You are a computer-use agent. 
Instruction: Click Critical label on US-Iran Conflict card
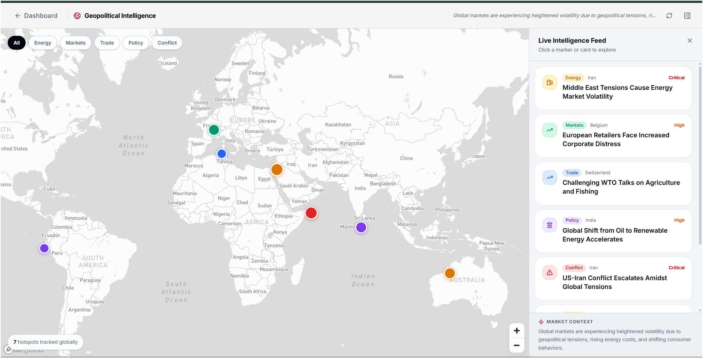coord(677,268)
